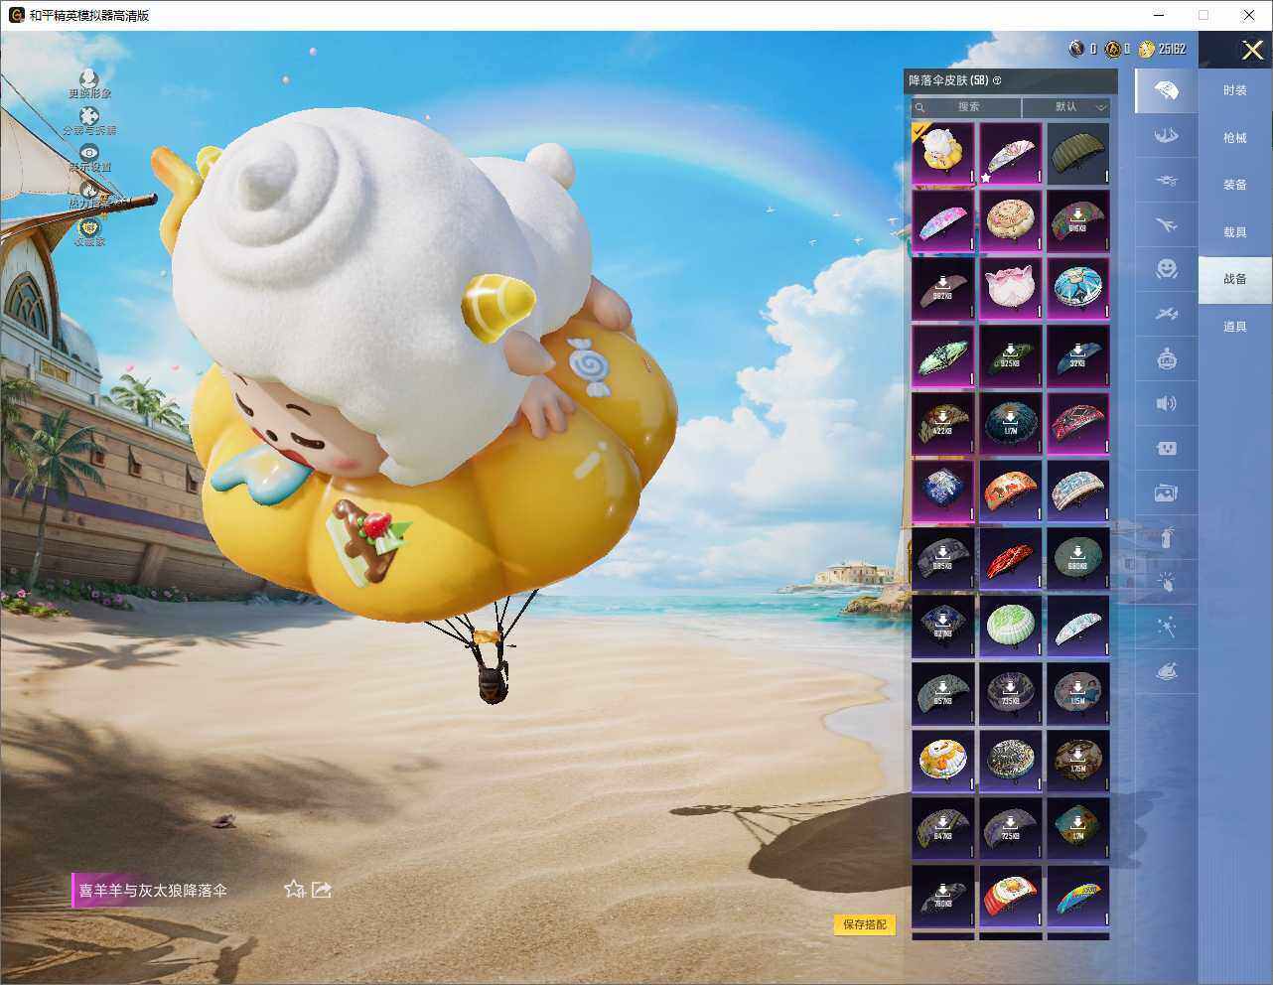Select the chat face category icon
The image size is (1273, 985).
[x=1167, y=448]
